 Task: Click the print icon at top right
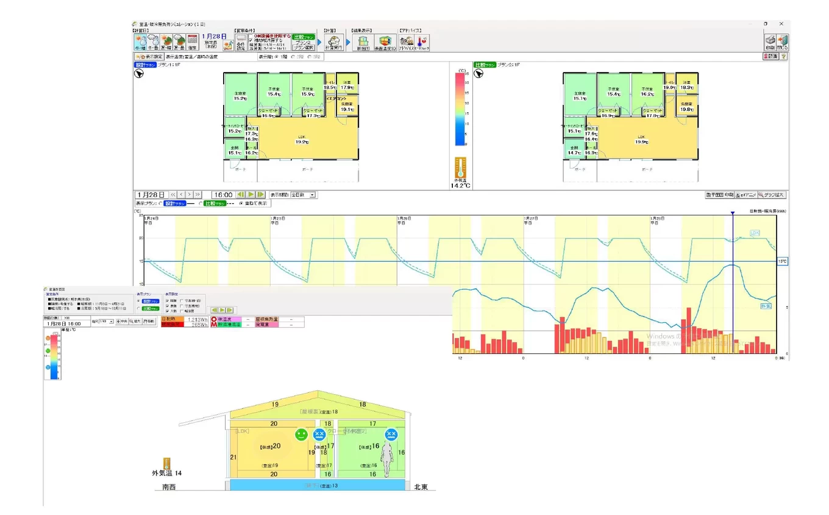tap(770, 42)
